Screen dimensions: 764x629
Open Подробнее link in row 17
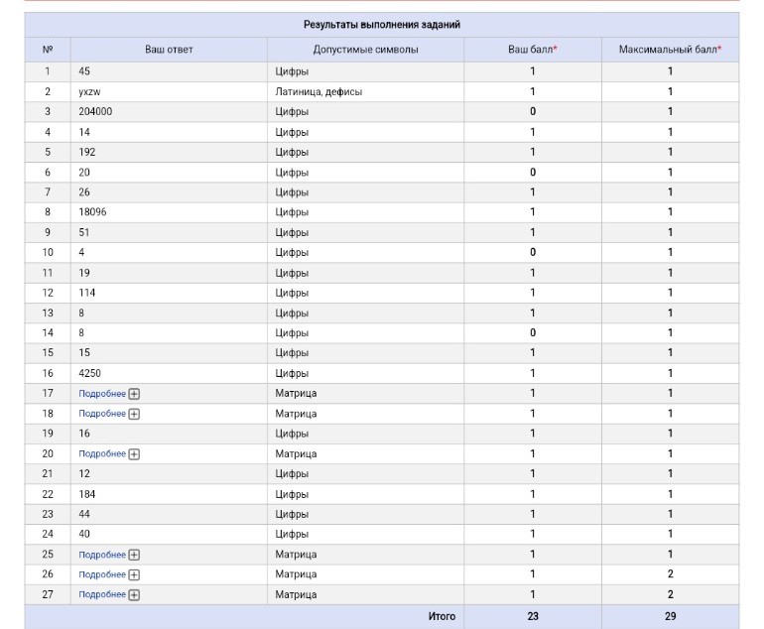[102, 394]
